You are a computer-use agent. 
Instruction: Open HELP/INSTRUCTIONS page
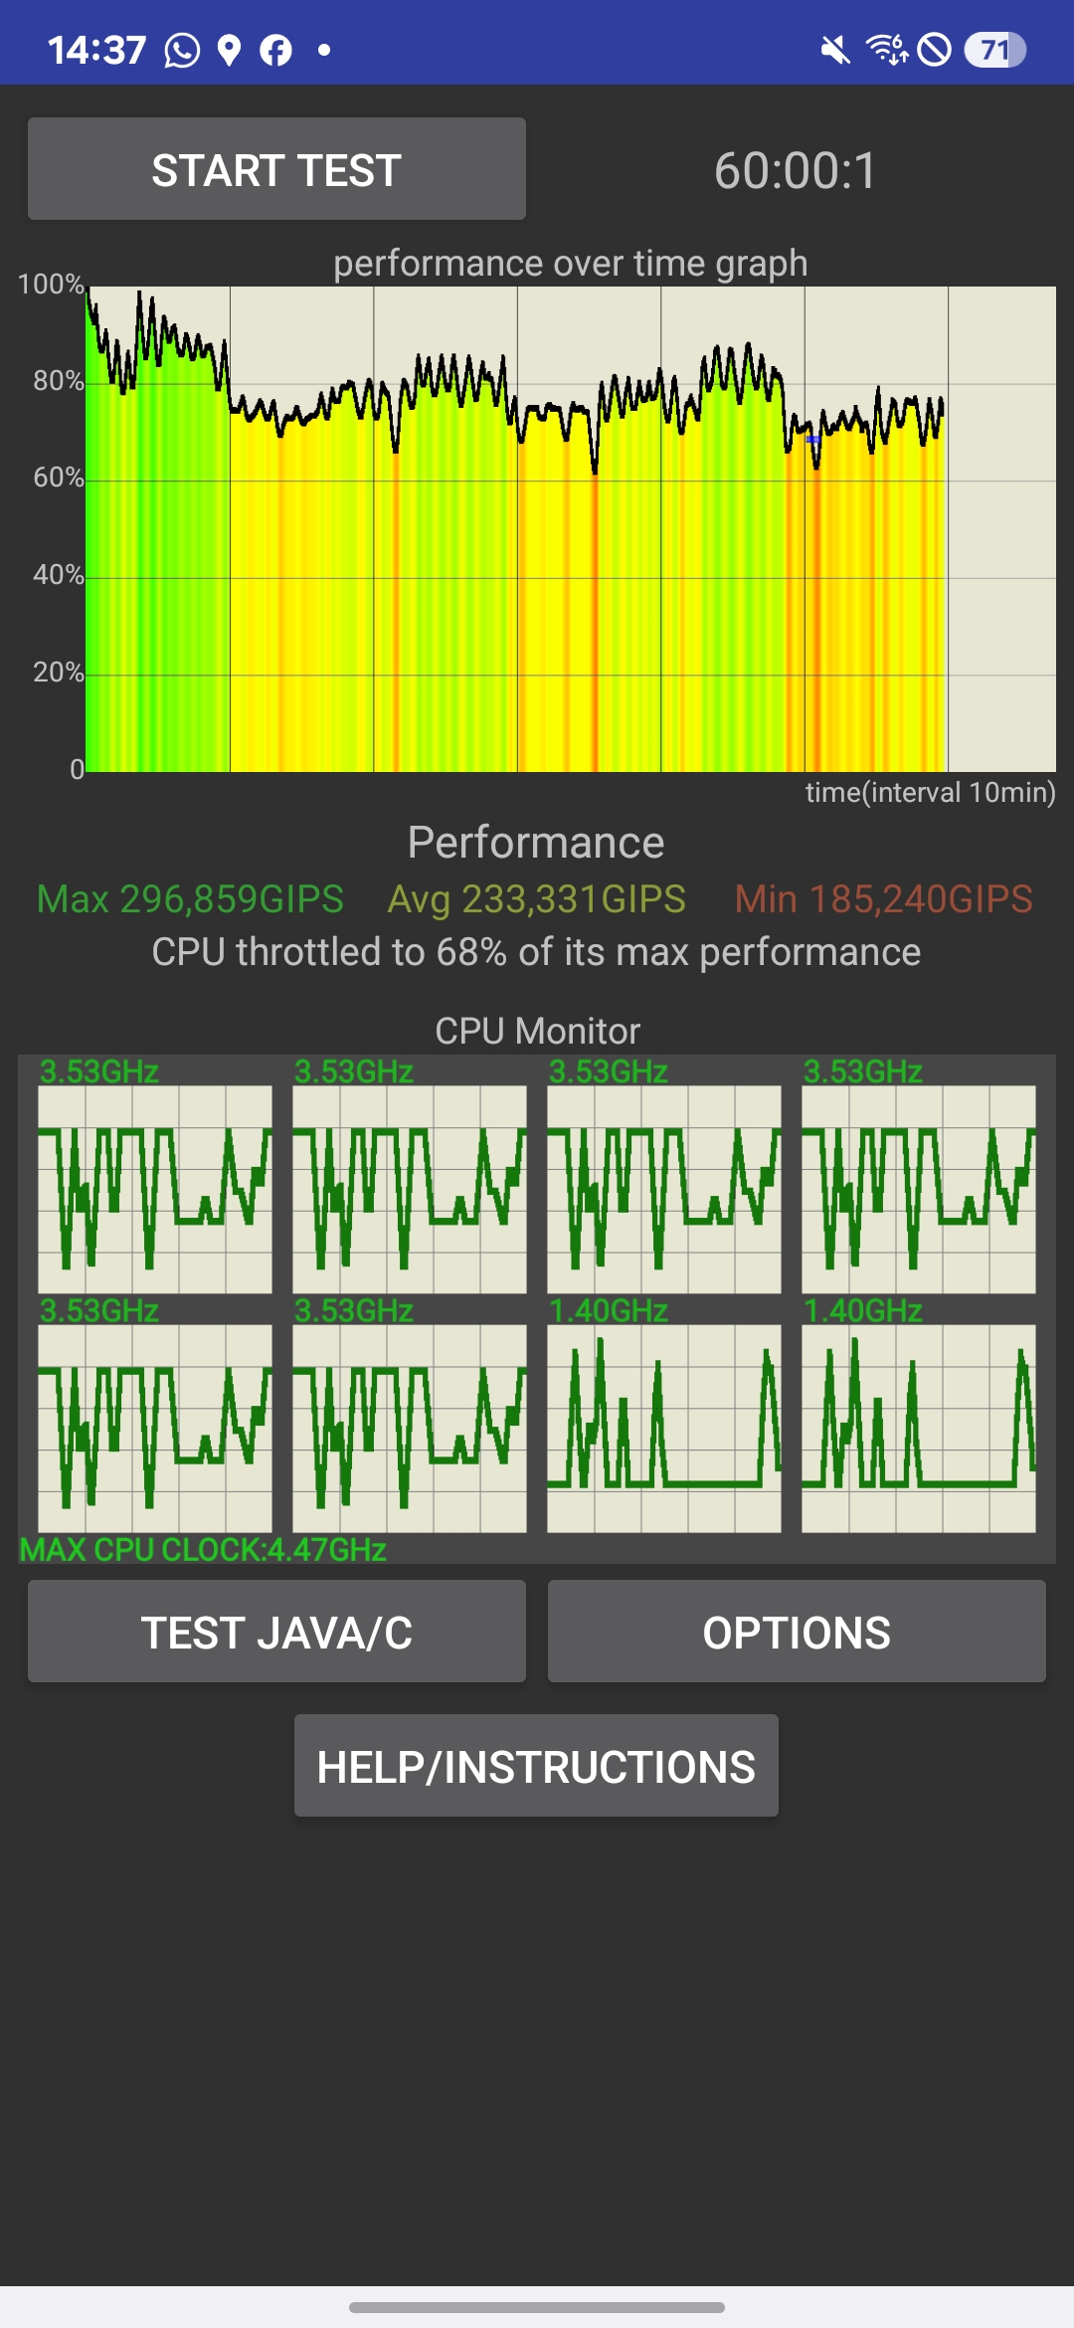pyautogui.click(x=536, y=1766)
